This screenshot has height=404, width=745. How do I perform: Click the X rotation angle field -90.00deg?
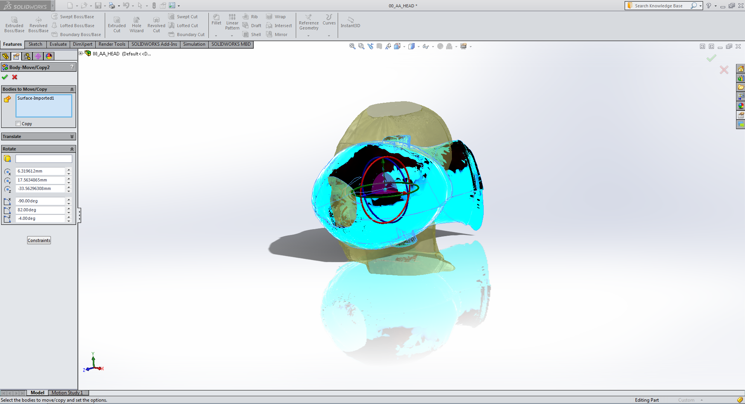40,201
